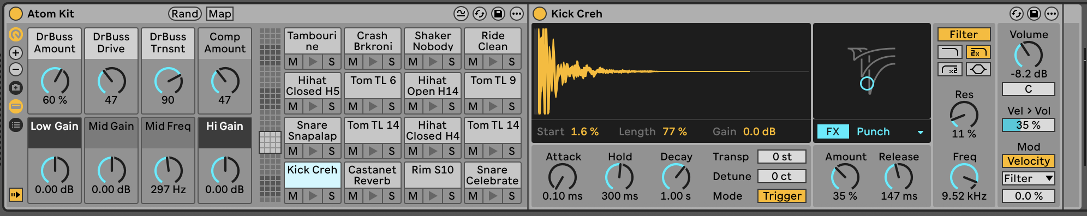The height and width of the screenshot is (216, 1087).
Task: Preview the Snare Snapalap pad sample
Action: [313, 151]
